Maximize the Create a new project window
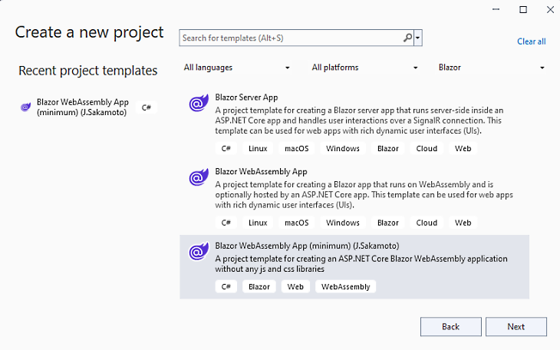Screen dimensions: 560x350 [x=523, y=9]
